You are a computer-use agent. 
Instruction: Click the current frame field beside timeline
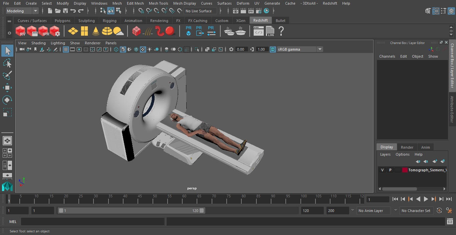pos(378,199)
